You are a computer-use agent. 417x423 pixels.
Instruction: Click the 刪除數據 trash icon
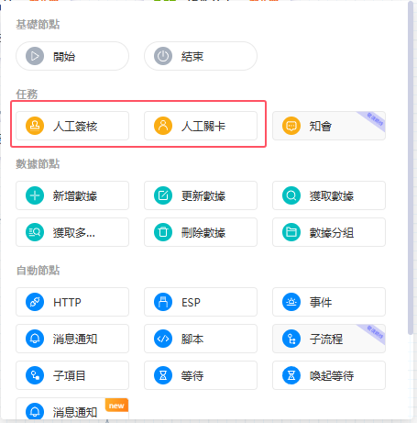coord(163,232)
